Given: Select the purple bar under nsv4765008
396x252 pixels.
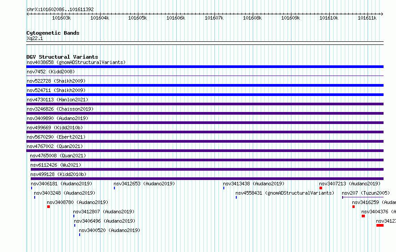Looking at the screenshot, I should pos(207,160).
